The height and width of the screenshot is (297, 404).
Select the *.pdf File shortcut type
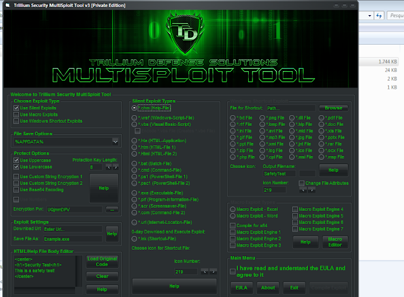pyautogui.click(x=321, y=118)
